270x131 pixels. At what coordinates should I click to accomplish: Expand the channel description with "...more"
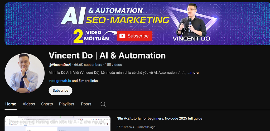click(193, 73)
